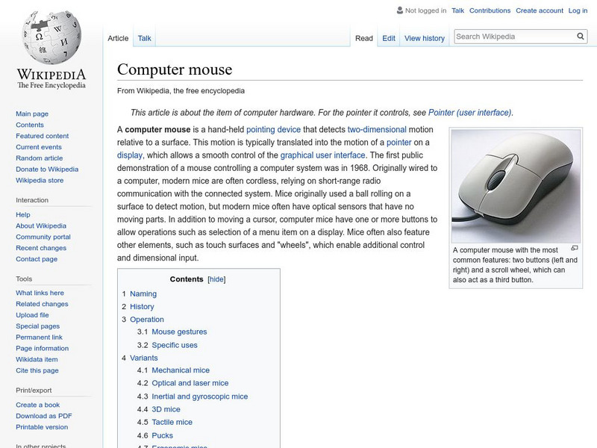Open Related changes link
The height and width of the screenshot is (448, 597).
tap(42, 304)
